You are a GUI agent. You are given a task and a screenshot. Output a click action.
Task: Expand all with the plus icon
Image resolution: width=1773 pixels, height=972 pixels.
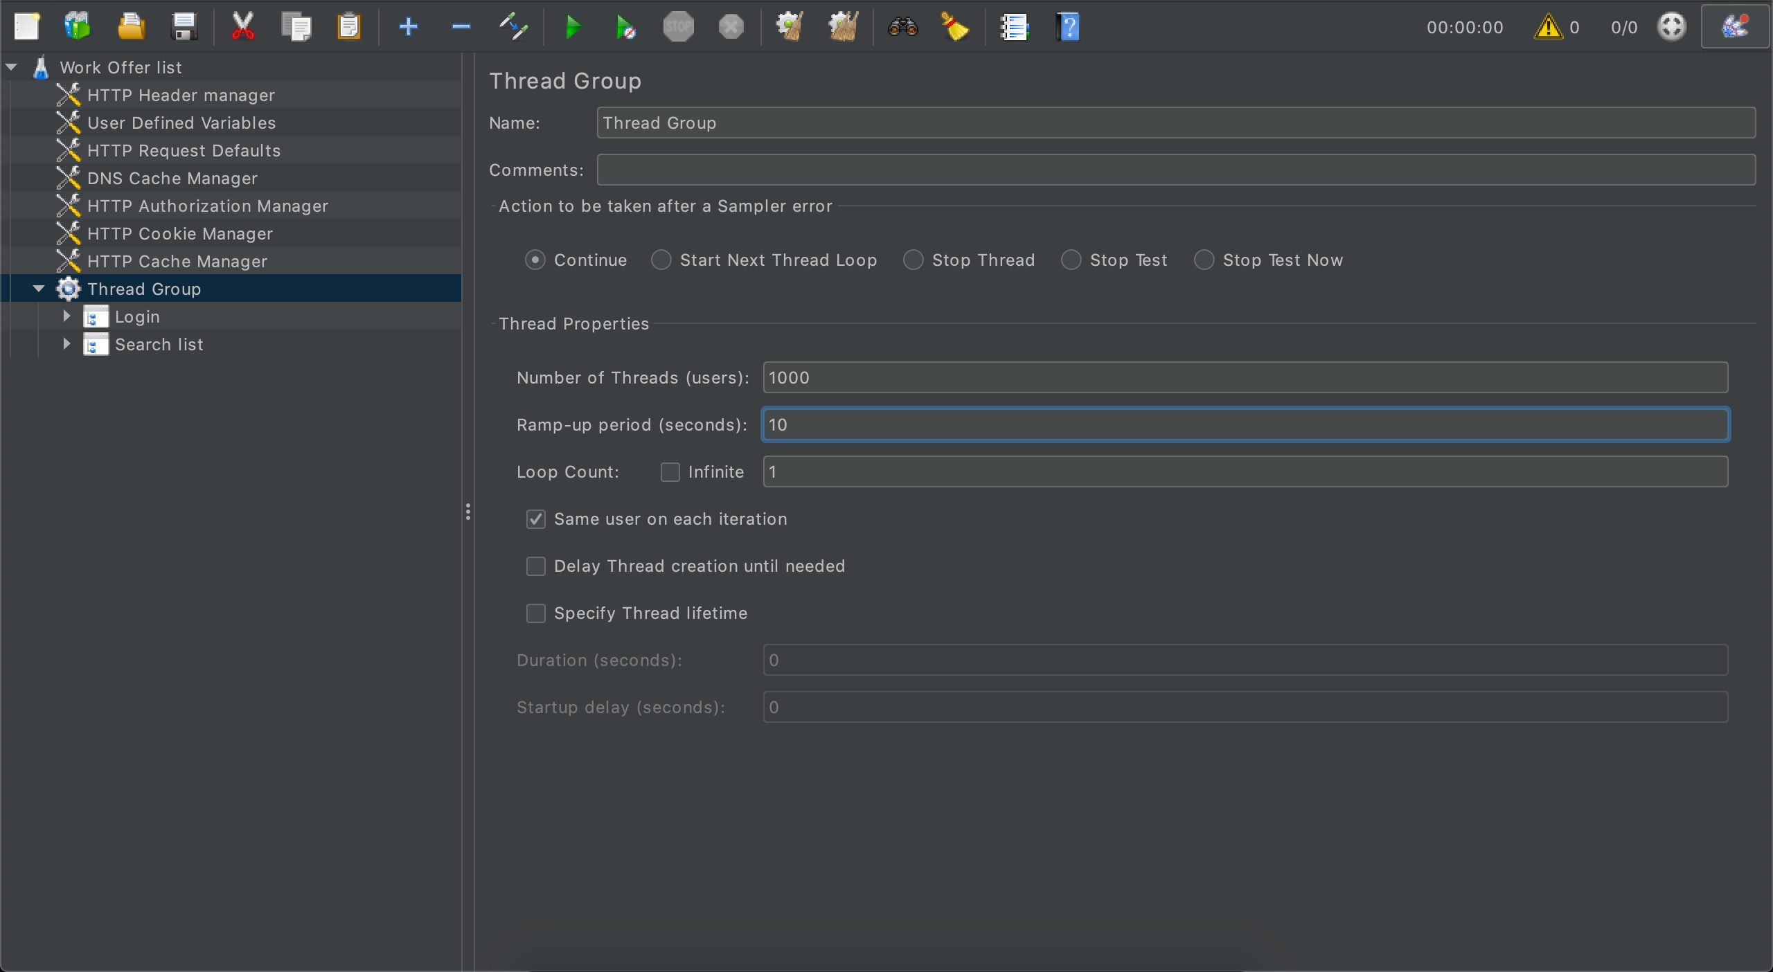point(409,27)
